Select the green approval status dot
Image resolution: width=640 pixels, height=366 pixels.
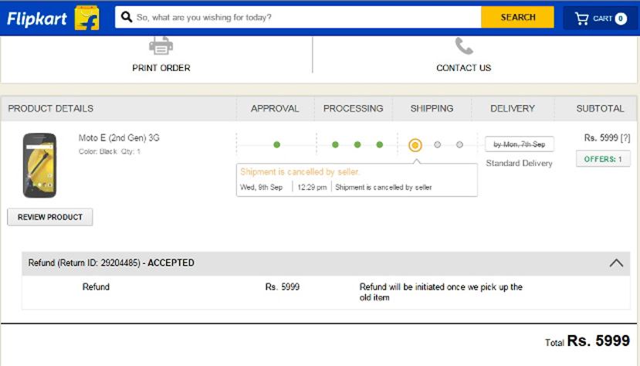276,144
